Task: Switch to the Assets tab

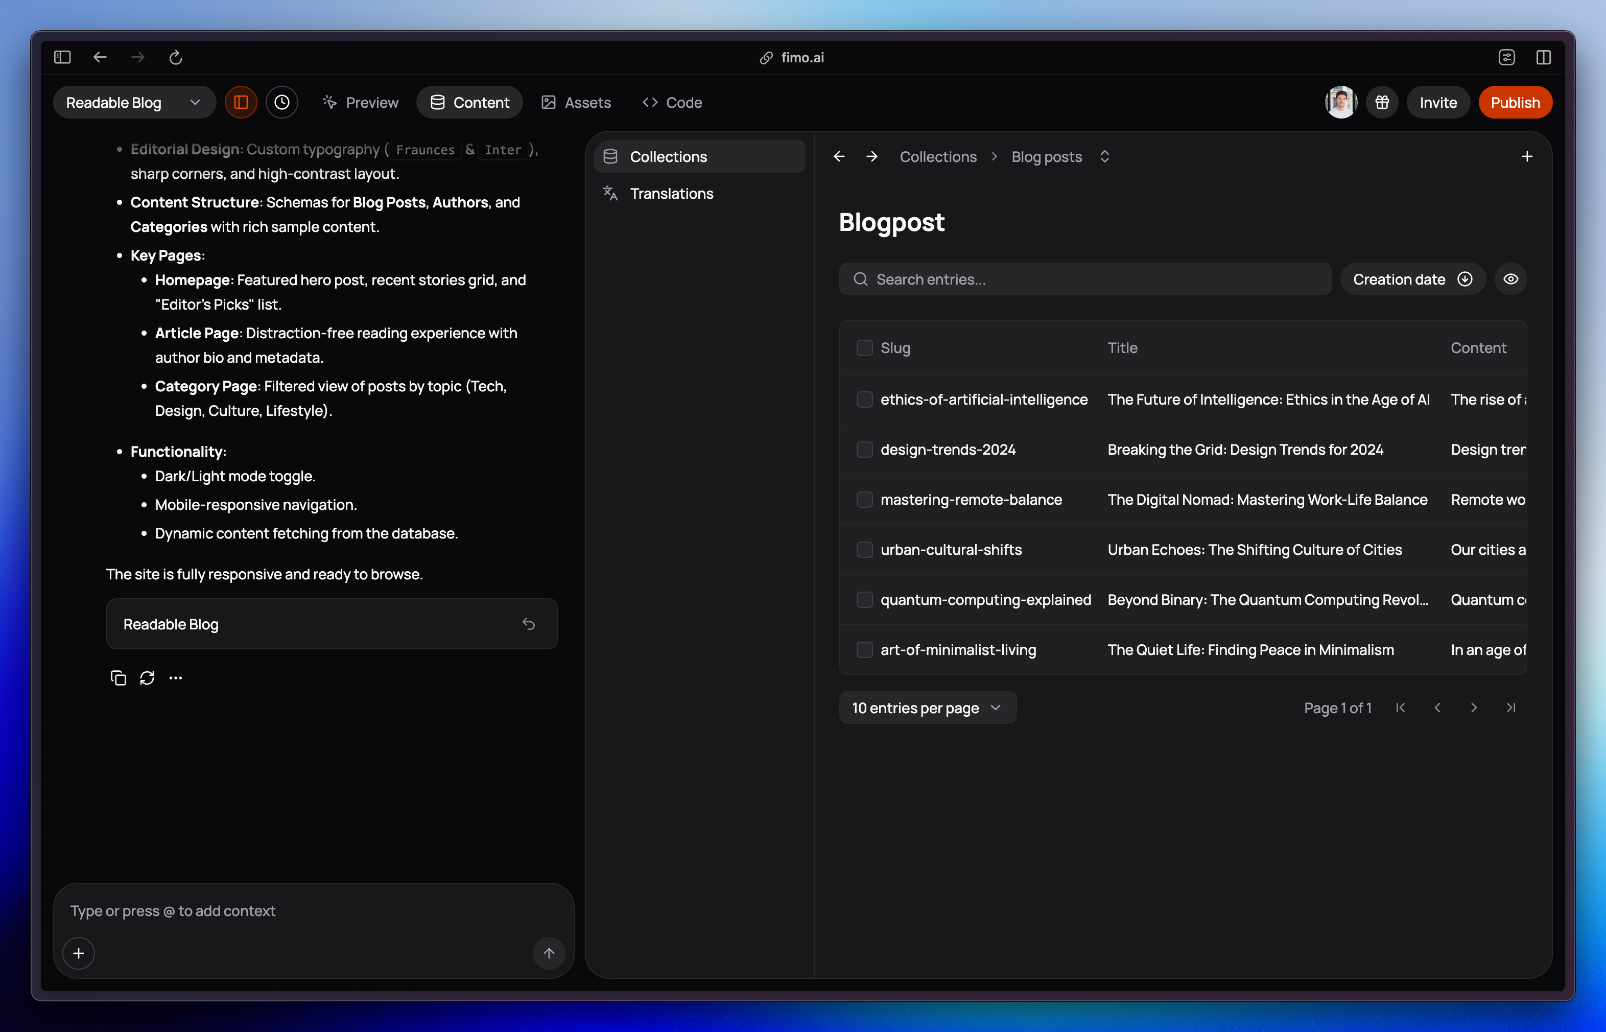Action: click(x=576, y=103)
